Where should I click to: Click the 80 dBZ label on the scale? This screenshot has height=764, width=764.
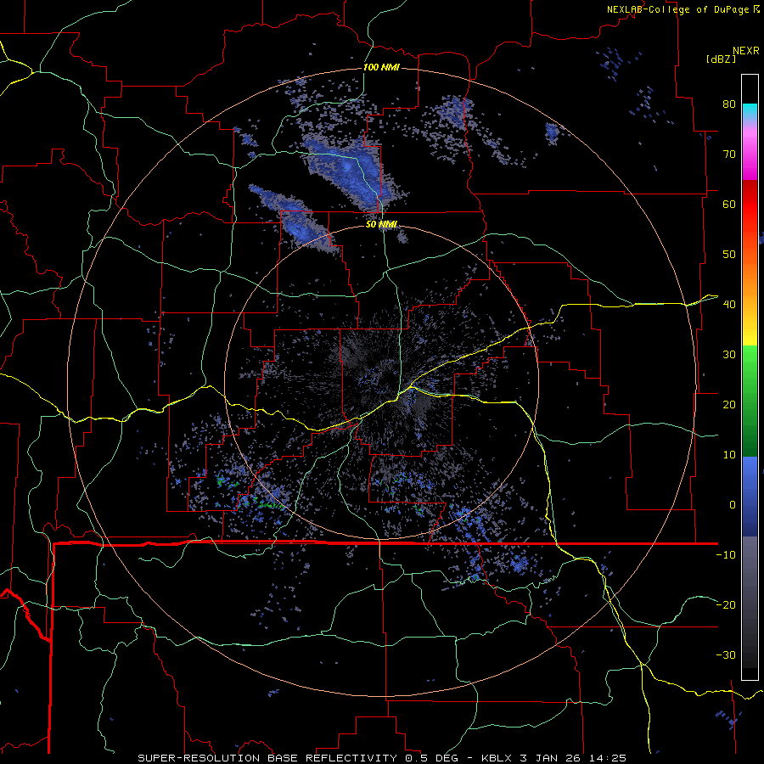(729, 104)
